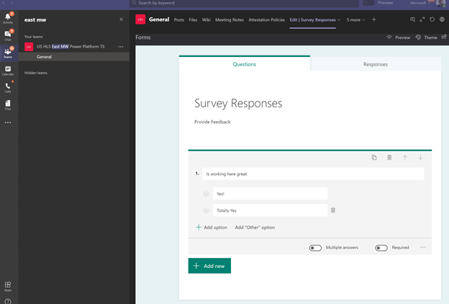Screen dimensions: 449x304
Task: Select the Questions tab
Action: click(x=245, y=64)
